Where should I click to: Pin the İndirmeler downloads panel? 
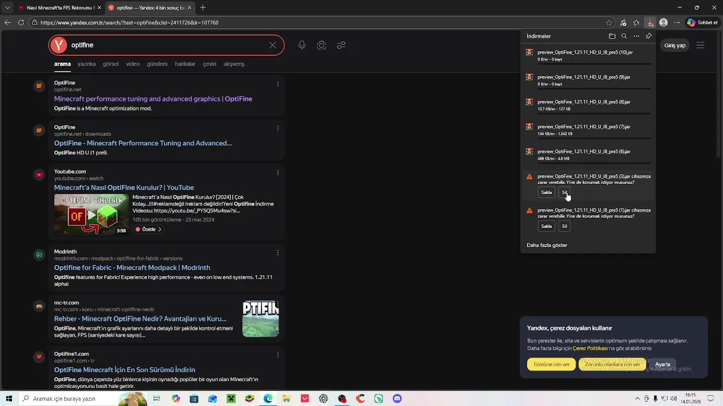point(648,36)
